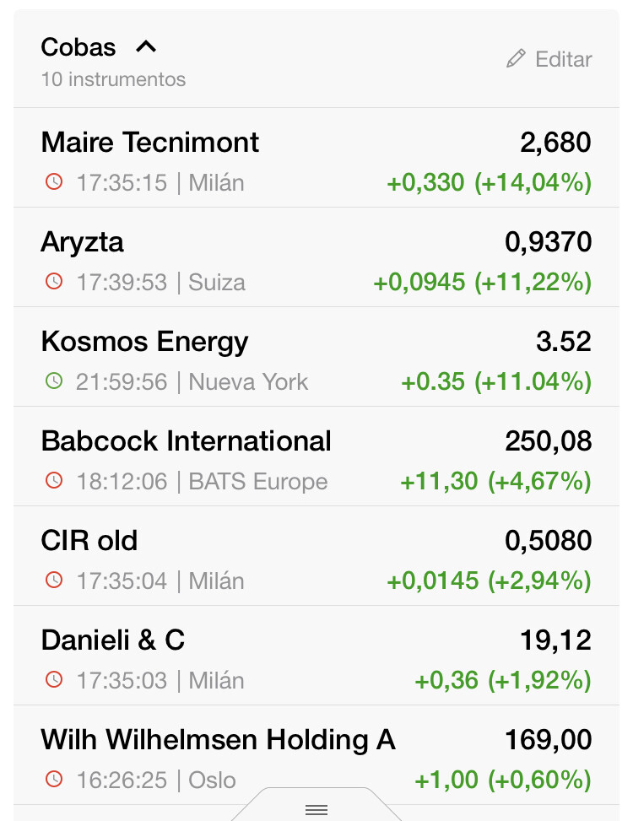Select the CIR old instrument

[x=316, y=555]
